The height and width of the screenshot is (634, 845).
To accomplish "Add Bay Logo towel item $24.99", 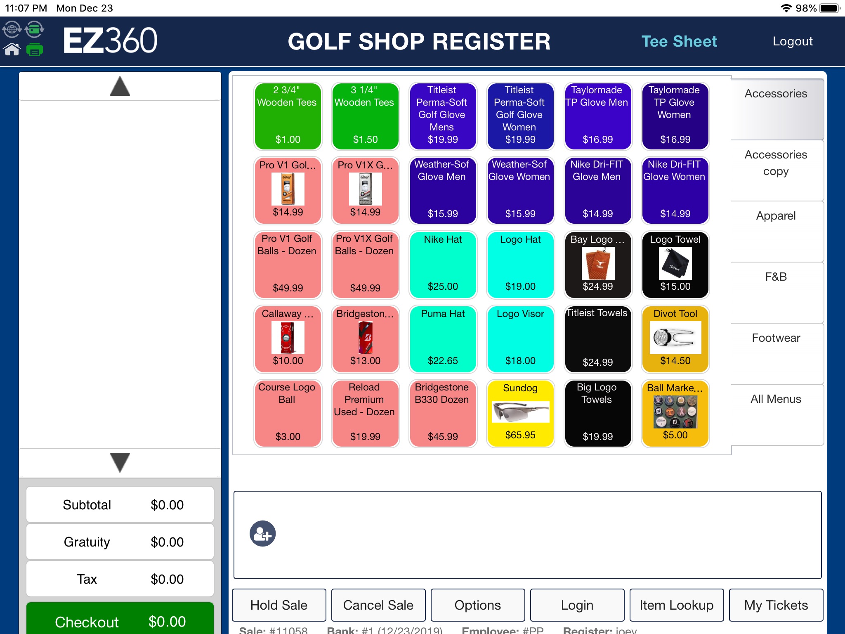I will pos(598,265).
